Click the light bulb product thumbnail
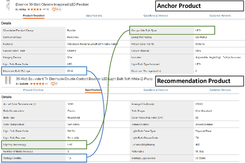This screenshot has height=163, width=245. [x=7, y=80]
